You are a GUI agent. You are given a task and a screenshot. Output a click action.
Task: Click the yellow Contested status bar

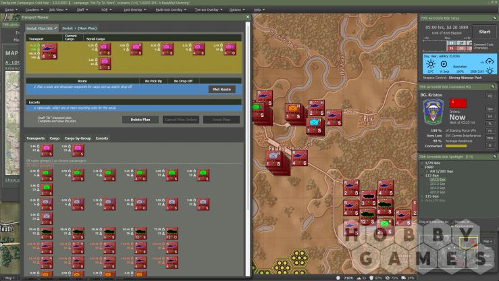[456, 146]
